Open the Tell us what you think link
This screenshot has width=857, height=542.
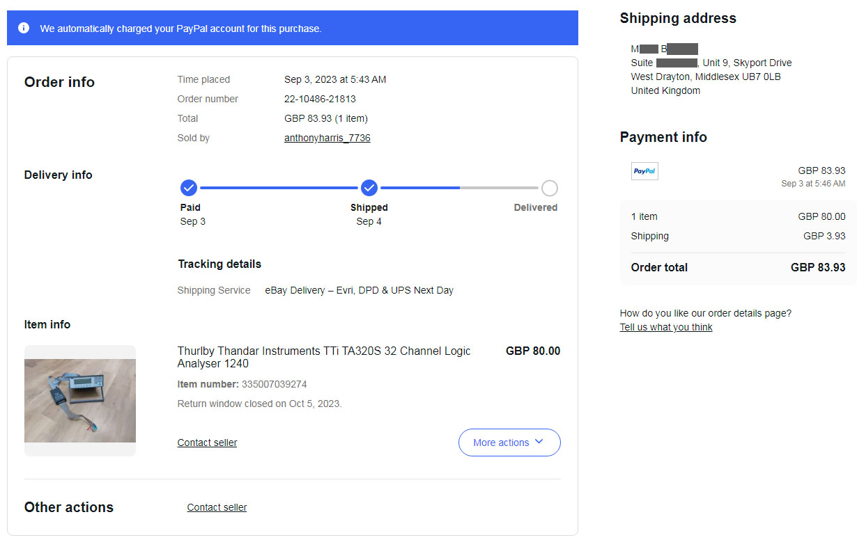(666, 327)
